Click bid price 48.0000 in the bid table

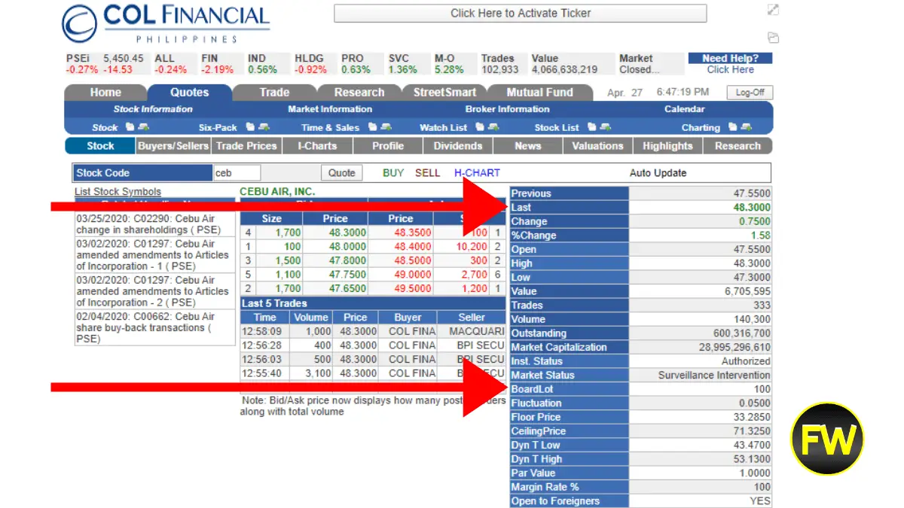tap(348, 246)
